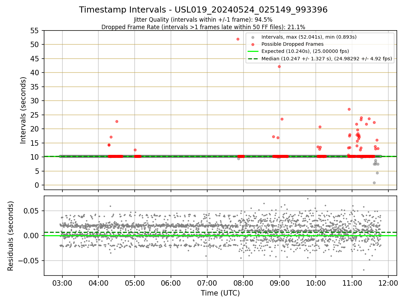The height and width of the screenshot is (305, 407).
Task: Click the red point at 27 seconds
Action: point(349,109)
